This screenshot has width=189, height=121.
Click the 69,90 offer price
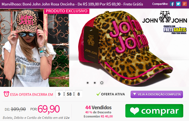pyautogui.click(x=49, y=109)
